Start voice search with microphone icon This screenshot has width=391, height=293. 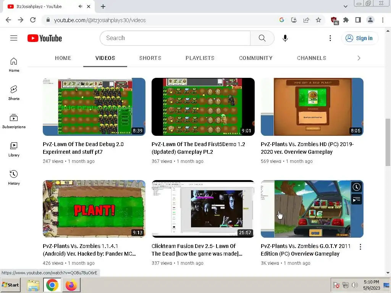coord(285,38)
